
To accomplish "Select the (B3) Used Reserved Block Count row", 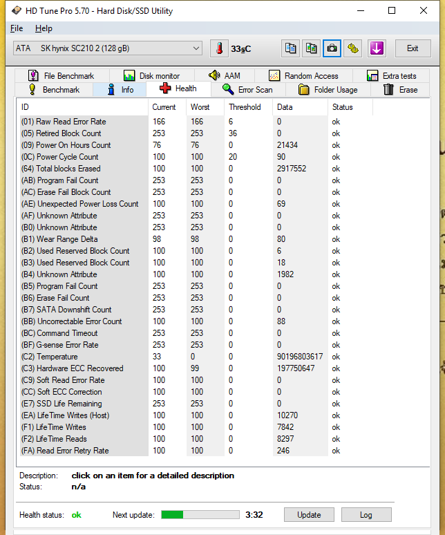I will [196, 263].
